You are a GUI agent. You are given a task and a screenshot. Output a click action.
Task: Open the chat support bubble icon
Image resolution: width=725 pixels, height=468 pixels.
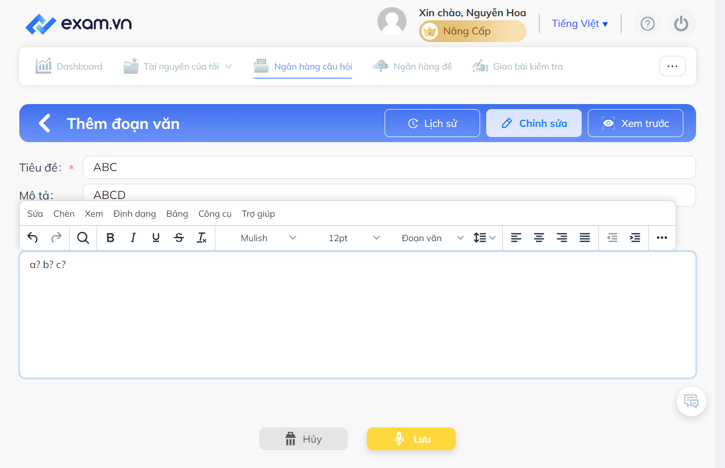691,402
